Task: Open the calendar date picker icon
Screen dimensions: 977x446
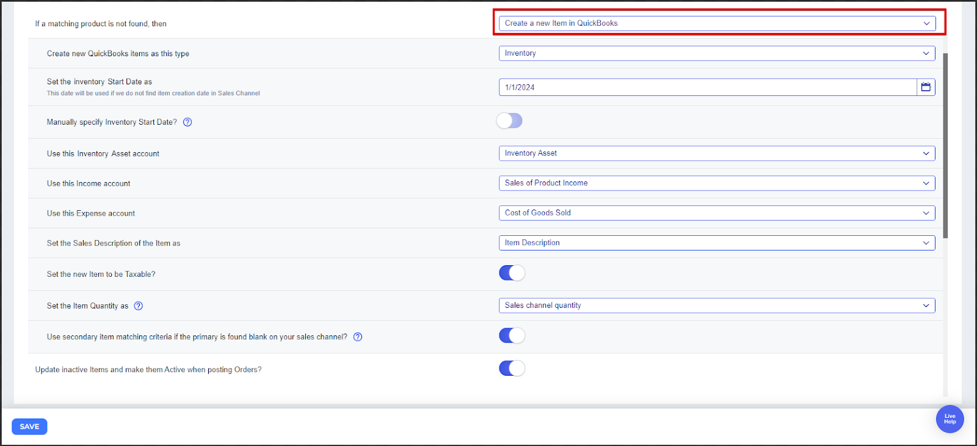Action: click(926, 87)
